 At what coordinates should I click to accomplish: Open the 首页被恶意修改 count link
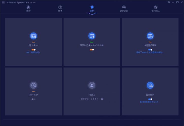click(x=150, y=102)
